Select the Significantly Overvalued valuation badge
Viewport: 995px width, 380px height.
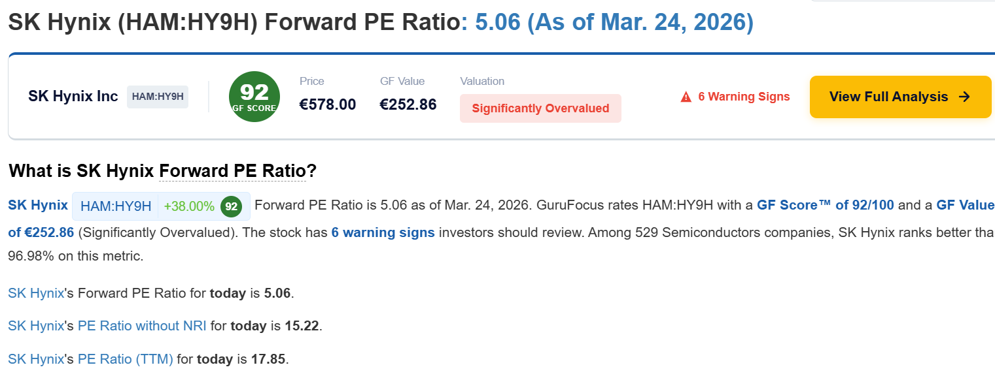click(x=540, y=108)
